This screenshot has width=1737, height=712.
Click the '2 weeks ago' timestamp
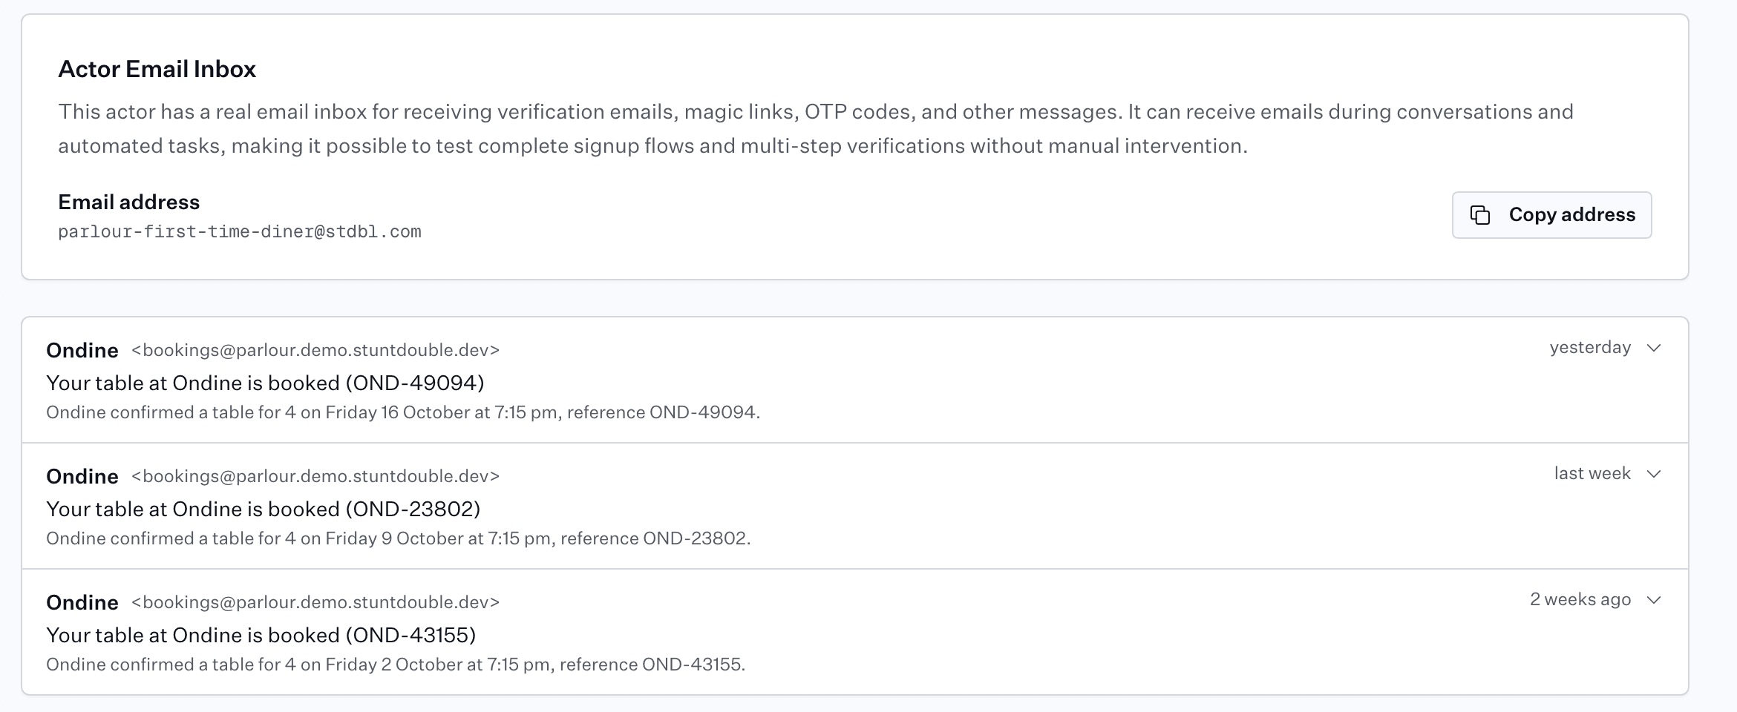(1580, 599)
